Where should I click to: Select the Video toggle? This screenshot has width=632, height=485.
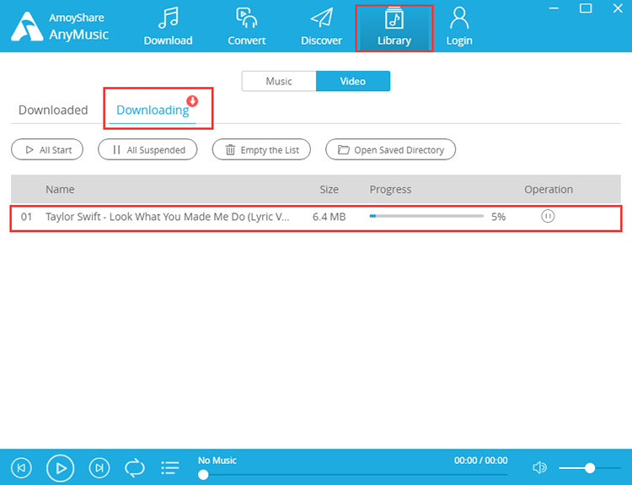point(353,81)
